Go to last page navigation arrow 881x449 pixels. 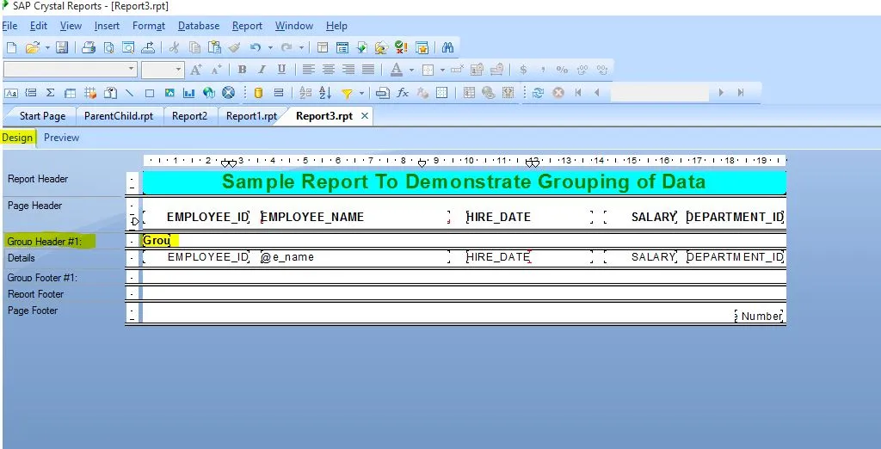coord(741,93)
